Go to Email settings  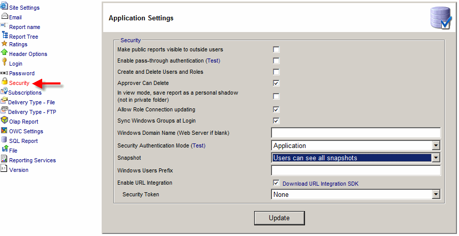[16, 17]
